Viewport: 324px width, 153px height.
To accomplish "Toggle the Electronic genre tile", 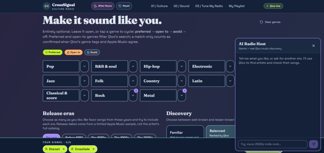I will [207, 66].
